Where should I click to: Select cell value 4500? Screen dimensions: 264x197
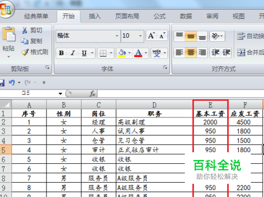click(246, 122)
